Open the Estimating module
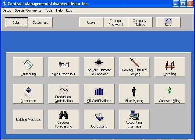 [x=28, y=67]
